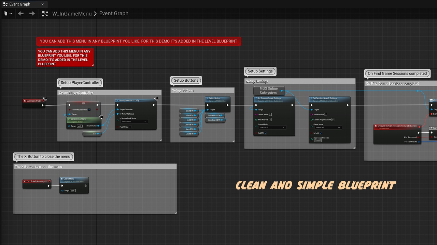Click the Setup Settings comment bubble

(x=260, y=71)
